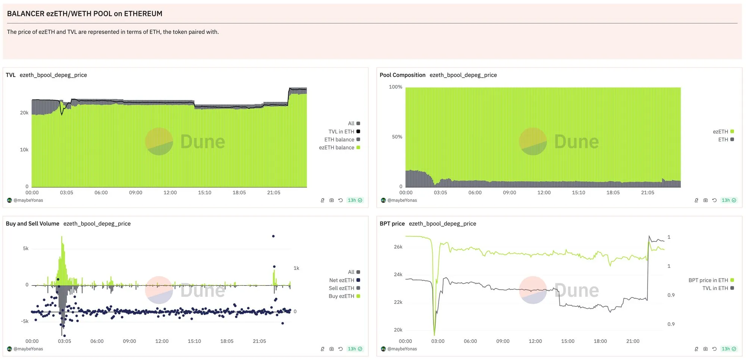Click the 1k right-axis label on volume chart
This screenshot has width=746, height=359.
click(297, 268)
